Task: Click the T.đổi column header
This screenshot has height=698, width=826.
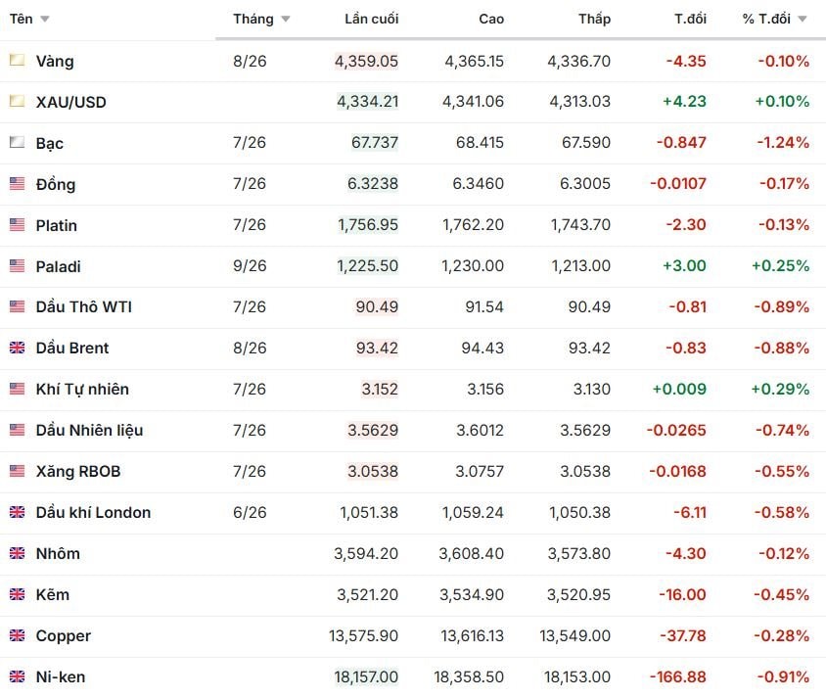Action: (690, 19)
